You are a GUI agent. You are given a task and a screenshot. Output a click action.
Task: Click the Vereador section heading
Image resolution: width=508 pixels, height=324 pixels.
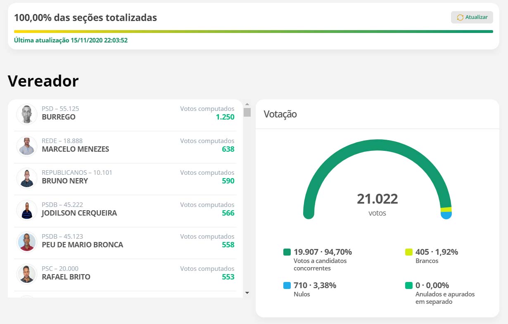[x=43, y=81]
